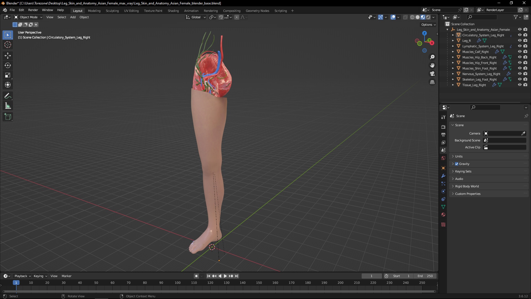Toggle auto keying record button
531x299 pixels.
click(x=196, y=276)
